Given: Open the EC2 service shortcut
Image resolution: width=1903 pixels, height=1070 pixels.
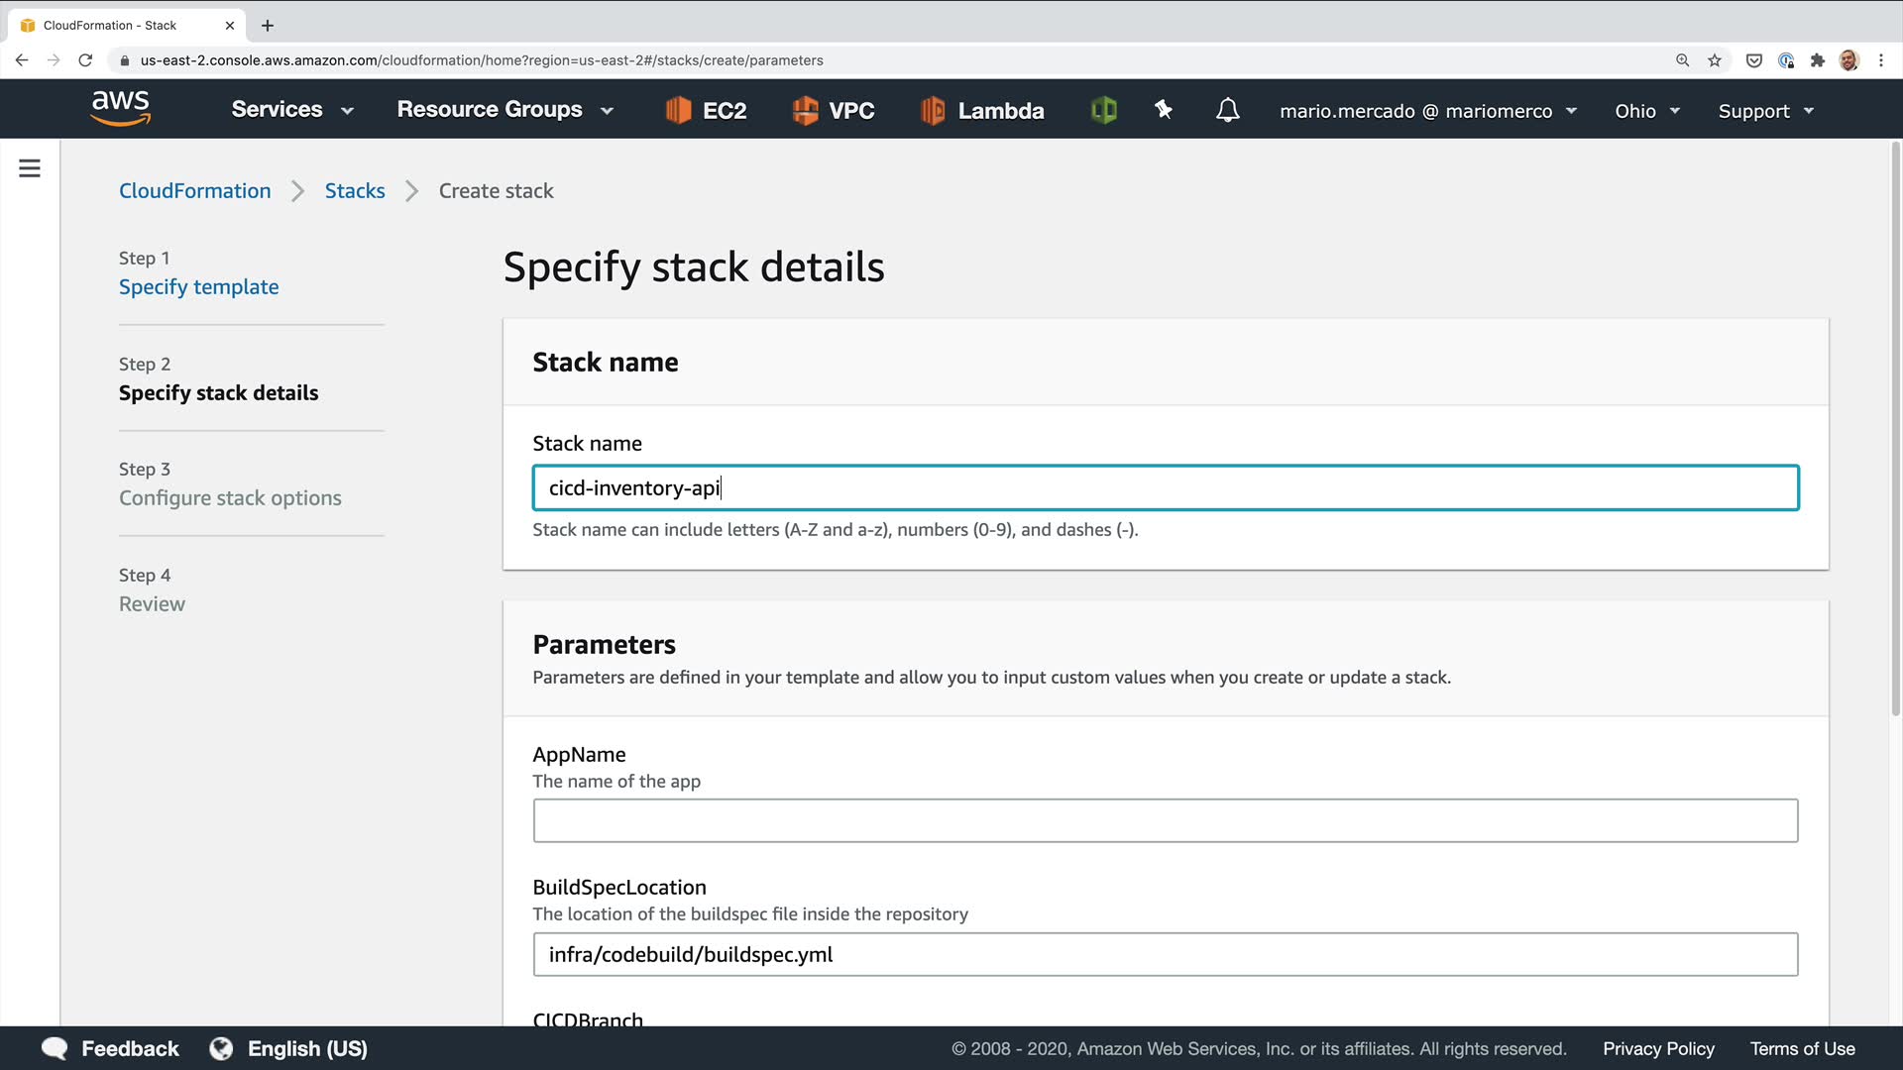Looking at the screenshot, I should (x=706, y=110).
